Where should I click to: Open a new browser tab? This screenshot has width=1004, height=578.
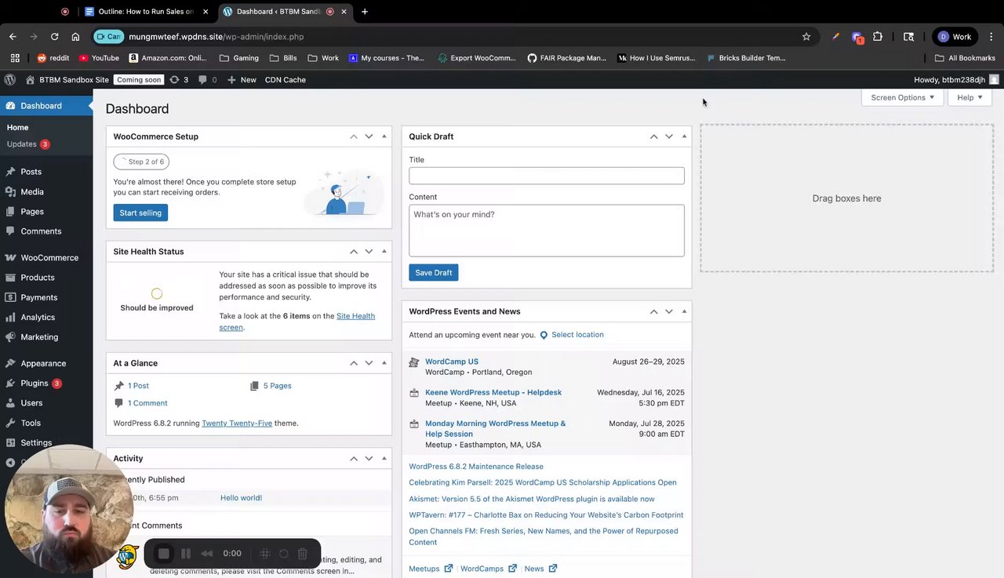[365, 12]
